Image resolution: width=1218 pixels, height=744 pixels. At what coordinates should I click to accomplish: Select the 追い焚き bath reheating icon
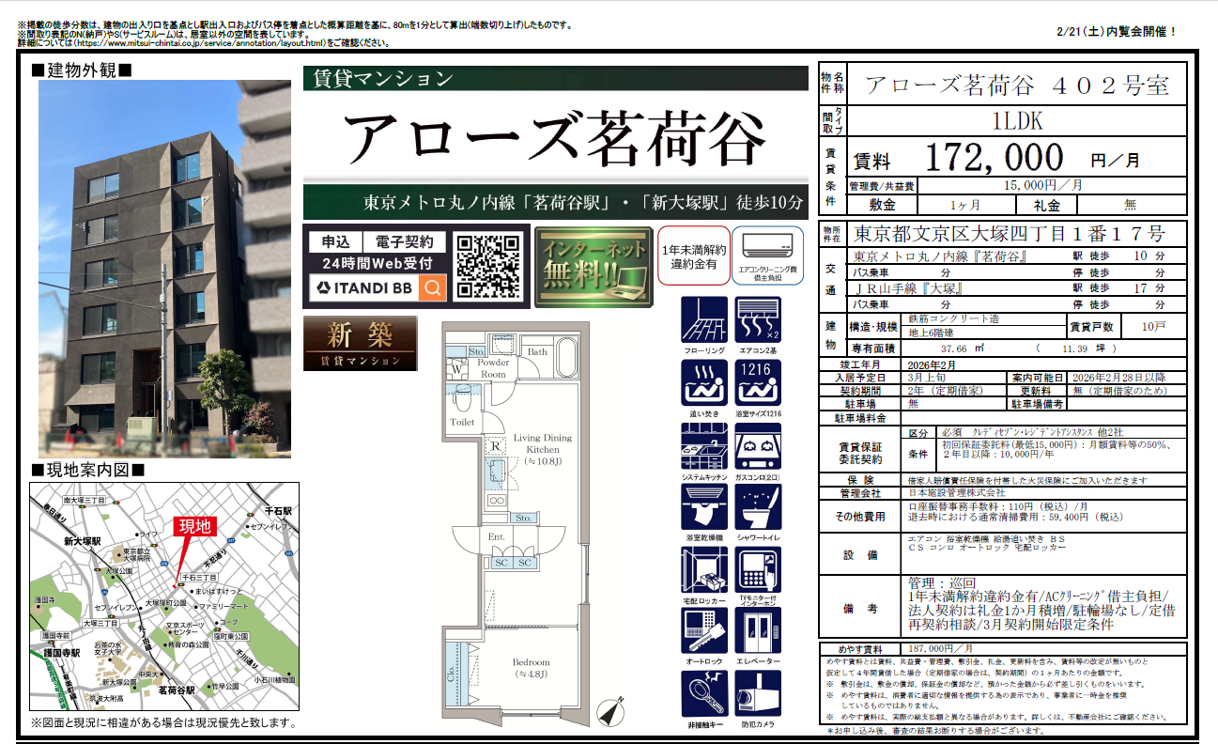click(x=703, y=383)
